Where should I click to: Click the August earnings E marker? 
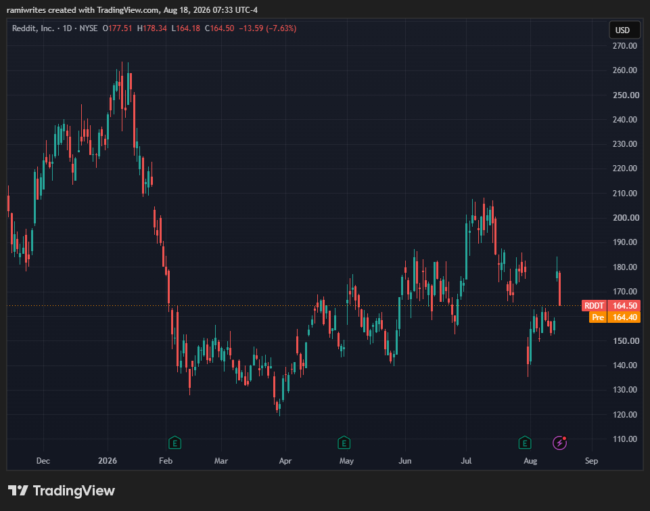coord(525,443)
